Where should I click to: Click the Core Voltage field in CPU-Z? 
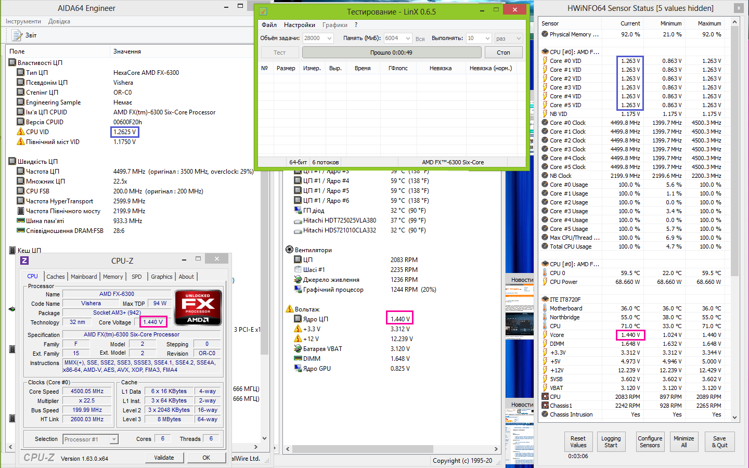[x=153, y=322]
